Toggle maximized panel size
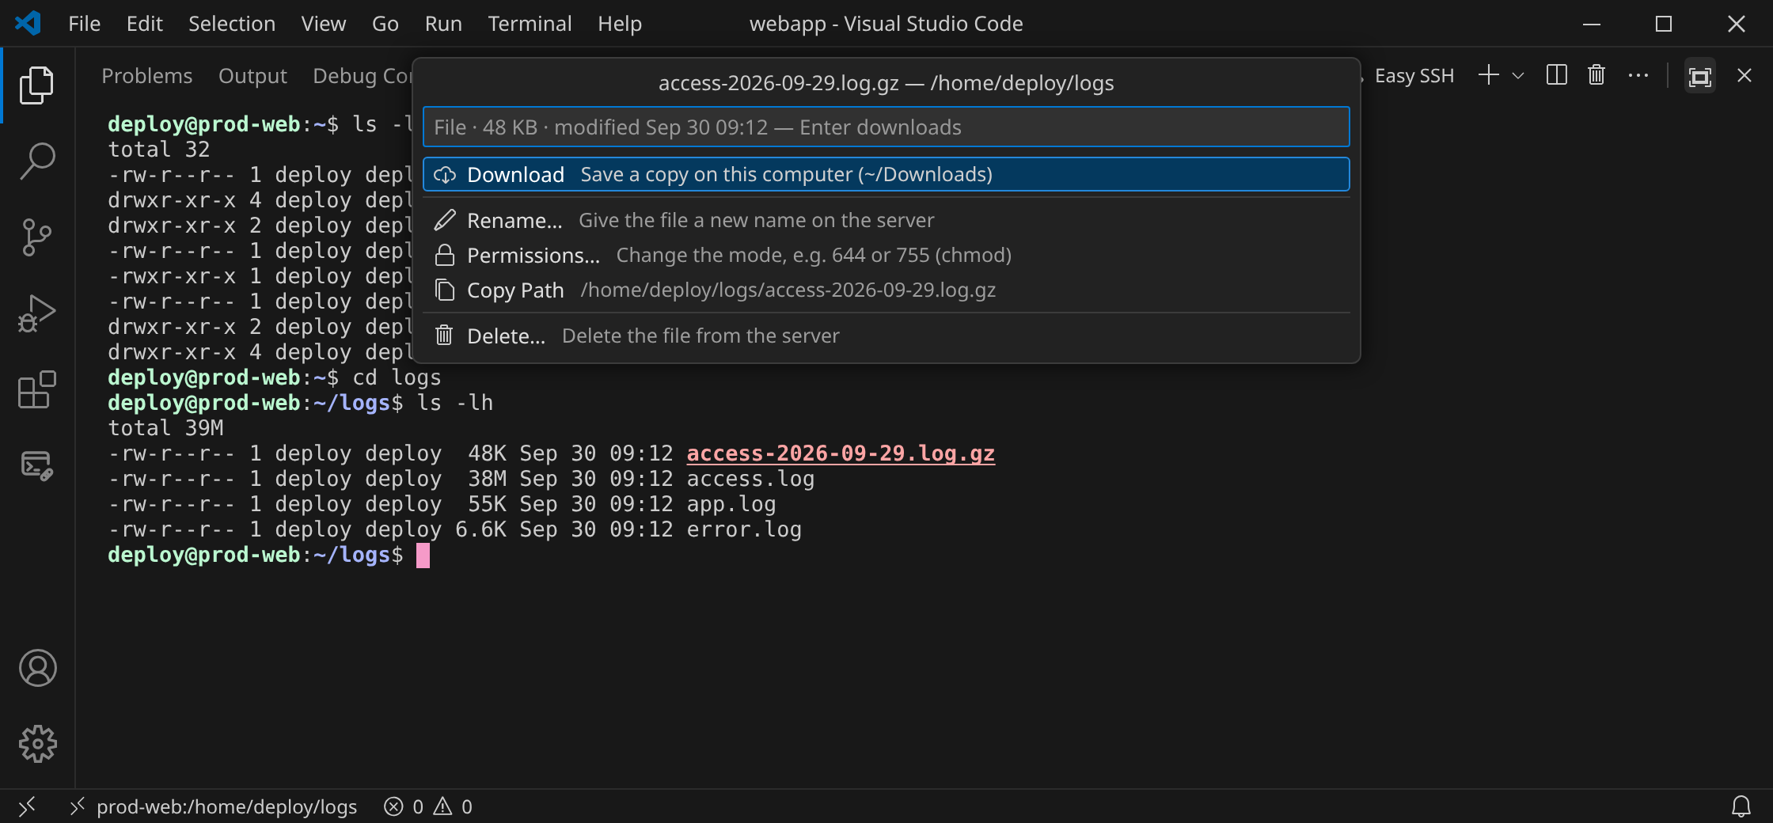Viewport: 1773px width, 823px height. coord(1699,76)
